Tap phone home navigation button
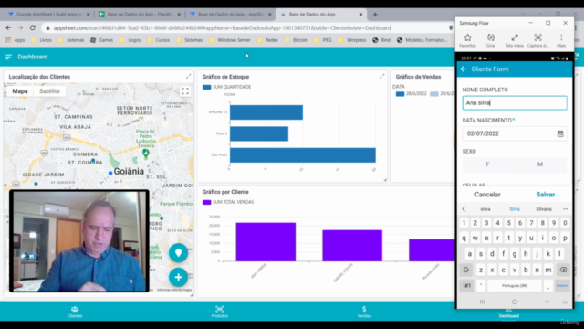The image size is (584, 329). 515,302
